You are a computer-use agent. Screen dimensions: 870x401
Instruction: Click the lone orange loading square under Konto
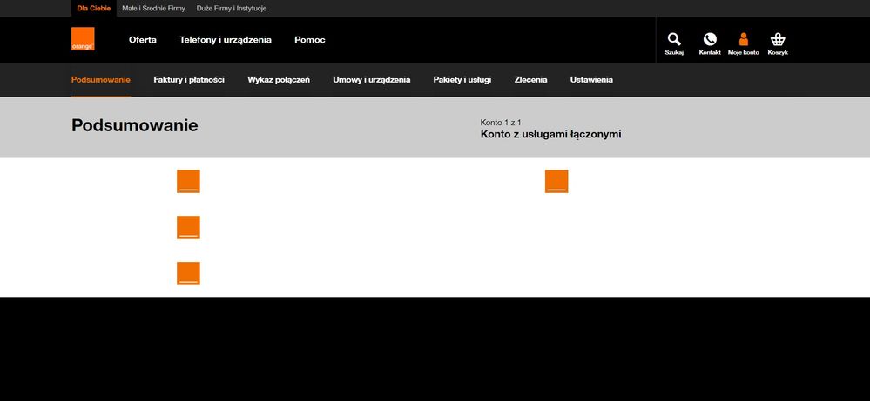tap(556, 181)
